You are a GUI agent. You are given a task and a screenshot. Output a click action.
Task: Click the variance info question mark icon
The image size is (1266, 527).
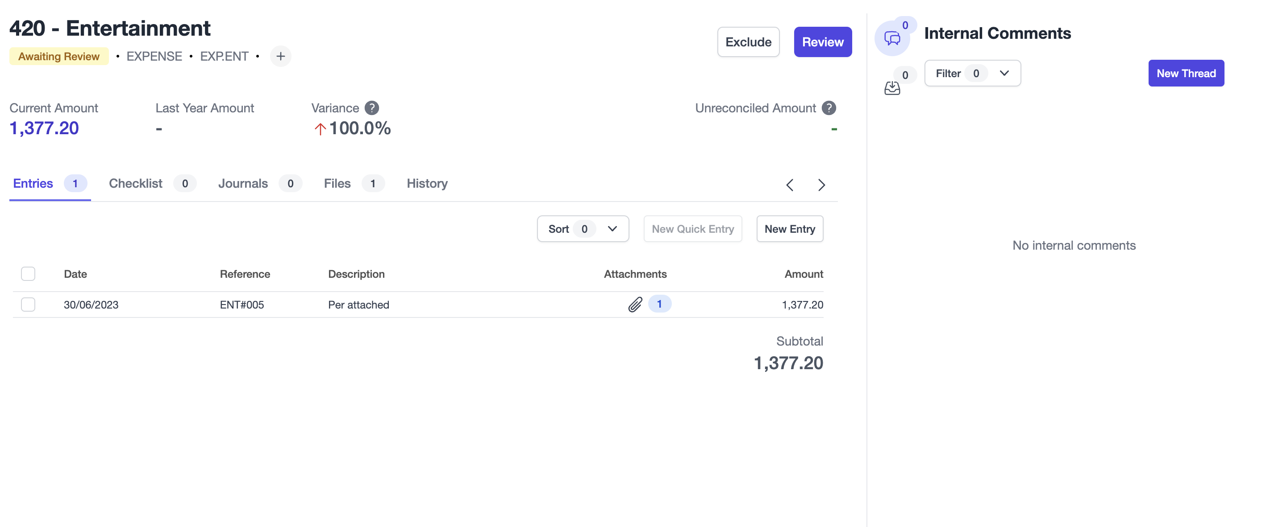tap(372, 107)
